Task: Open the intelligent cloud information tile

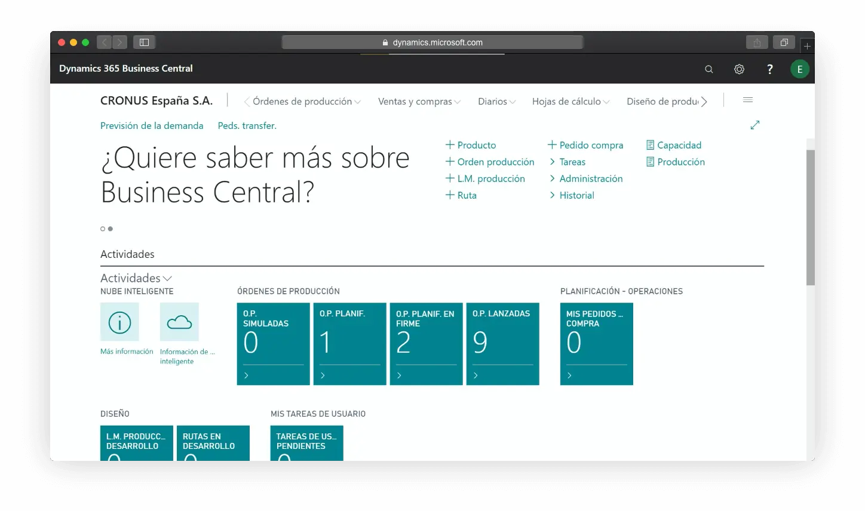Action: click(x=179, y=322)
